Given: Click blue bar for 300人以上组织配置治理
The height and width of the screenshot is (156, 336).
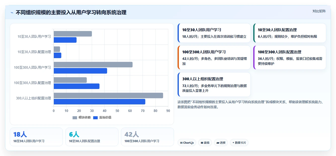Looking at the screenshot, I should tap(99, 102).
